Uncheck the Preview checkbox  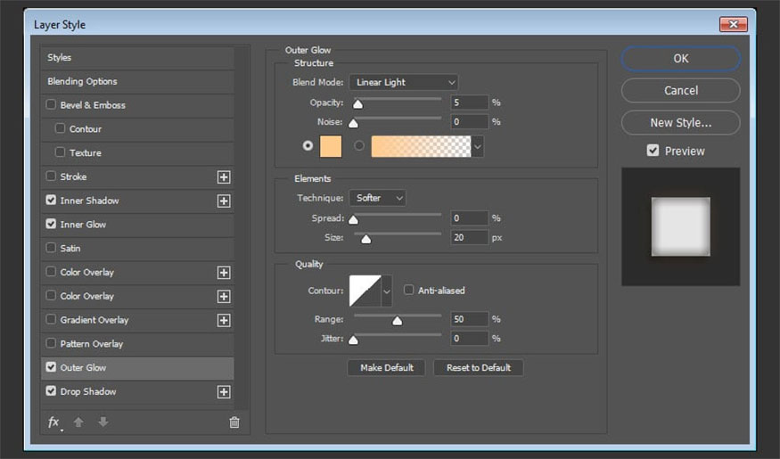point(653,152)
